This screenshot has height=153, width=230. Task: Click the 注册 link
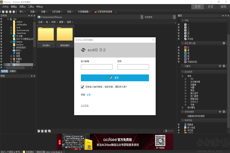click(x=89, y=94)
